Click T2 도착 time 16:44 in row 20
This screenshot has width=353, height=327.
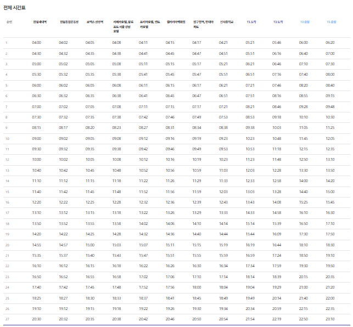pyautogui.click(x=277, y=245)
